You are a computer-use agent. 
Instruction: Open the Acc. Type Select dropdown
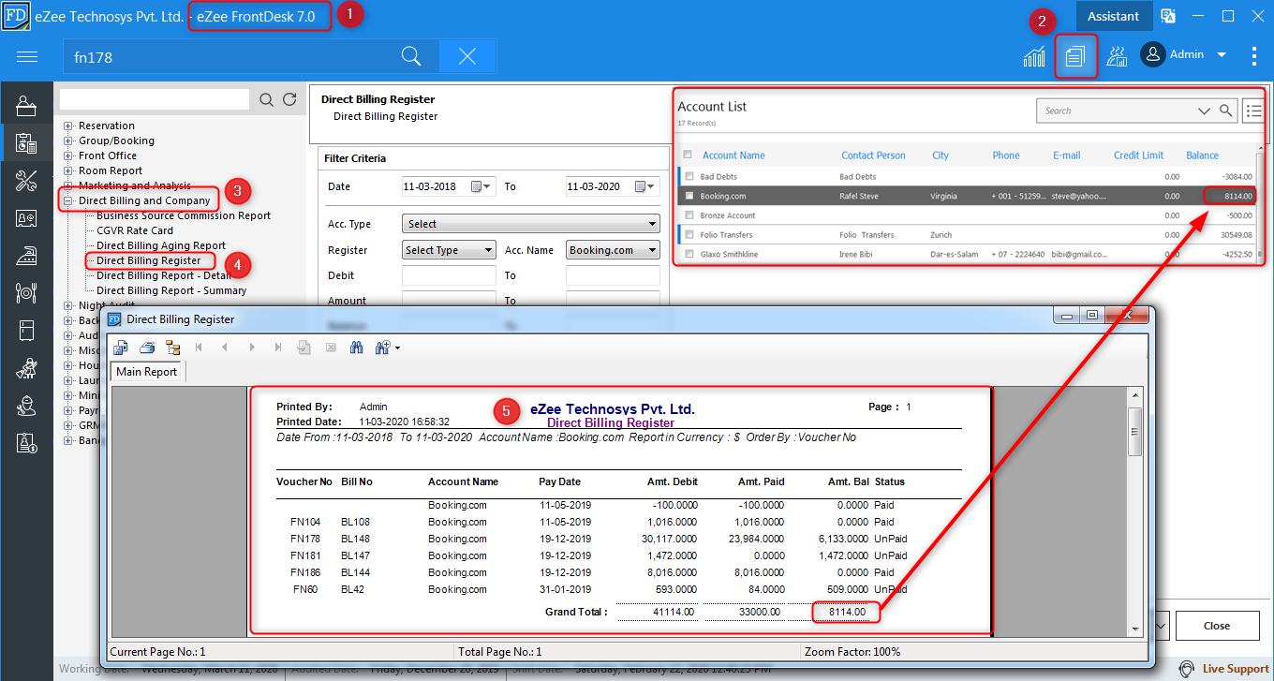tap(531, 224)
